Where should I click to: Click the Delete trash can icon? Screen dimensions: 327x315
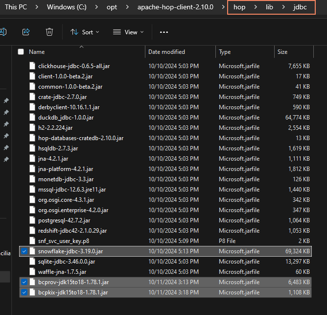point(49,32)
